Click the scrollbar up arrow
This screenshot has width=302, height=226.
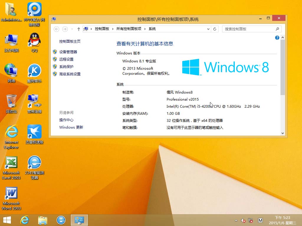click(283, 37)
